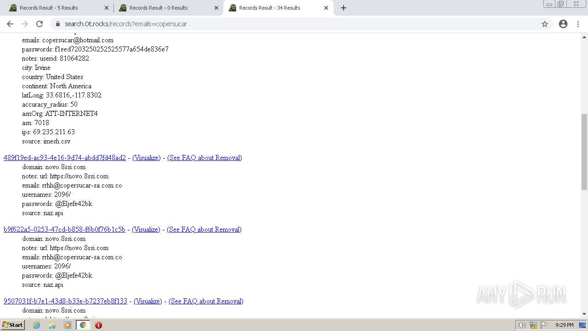Screen dimensions: 588x331
Task: Visualize record b9f622a5
Action: point(146,229)
